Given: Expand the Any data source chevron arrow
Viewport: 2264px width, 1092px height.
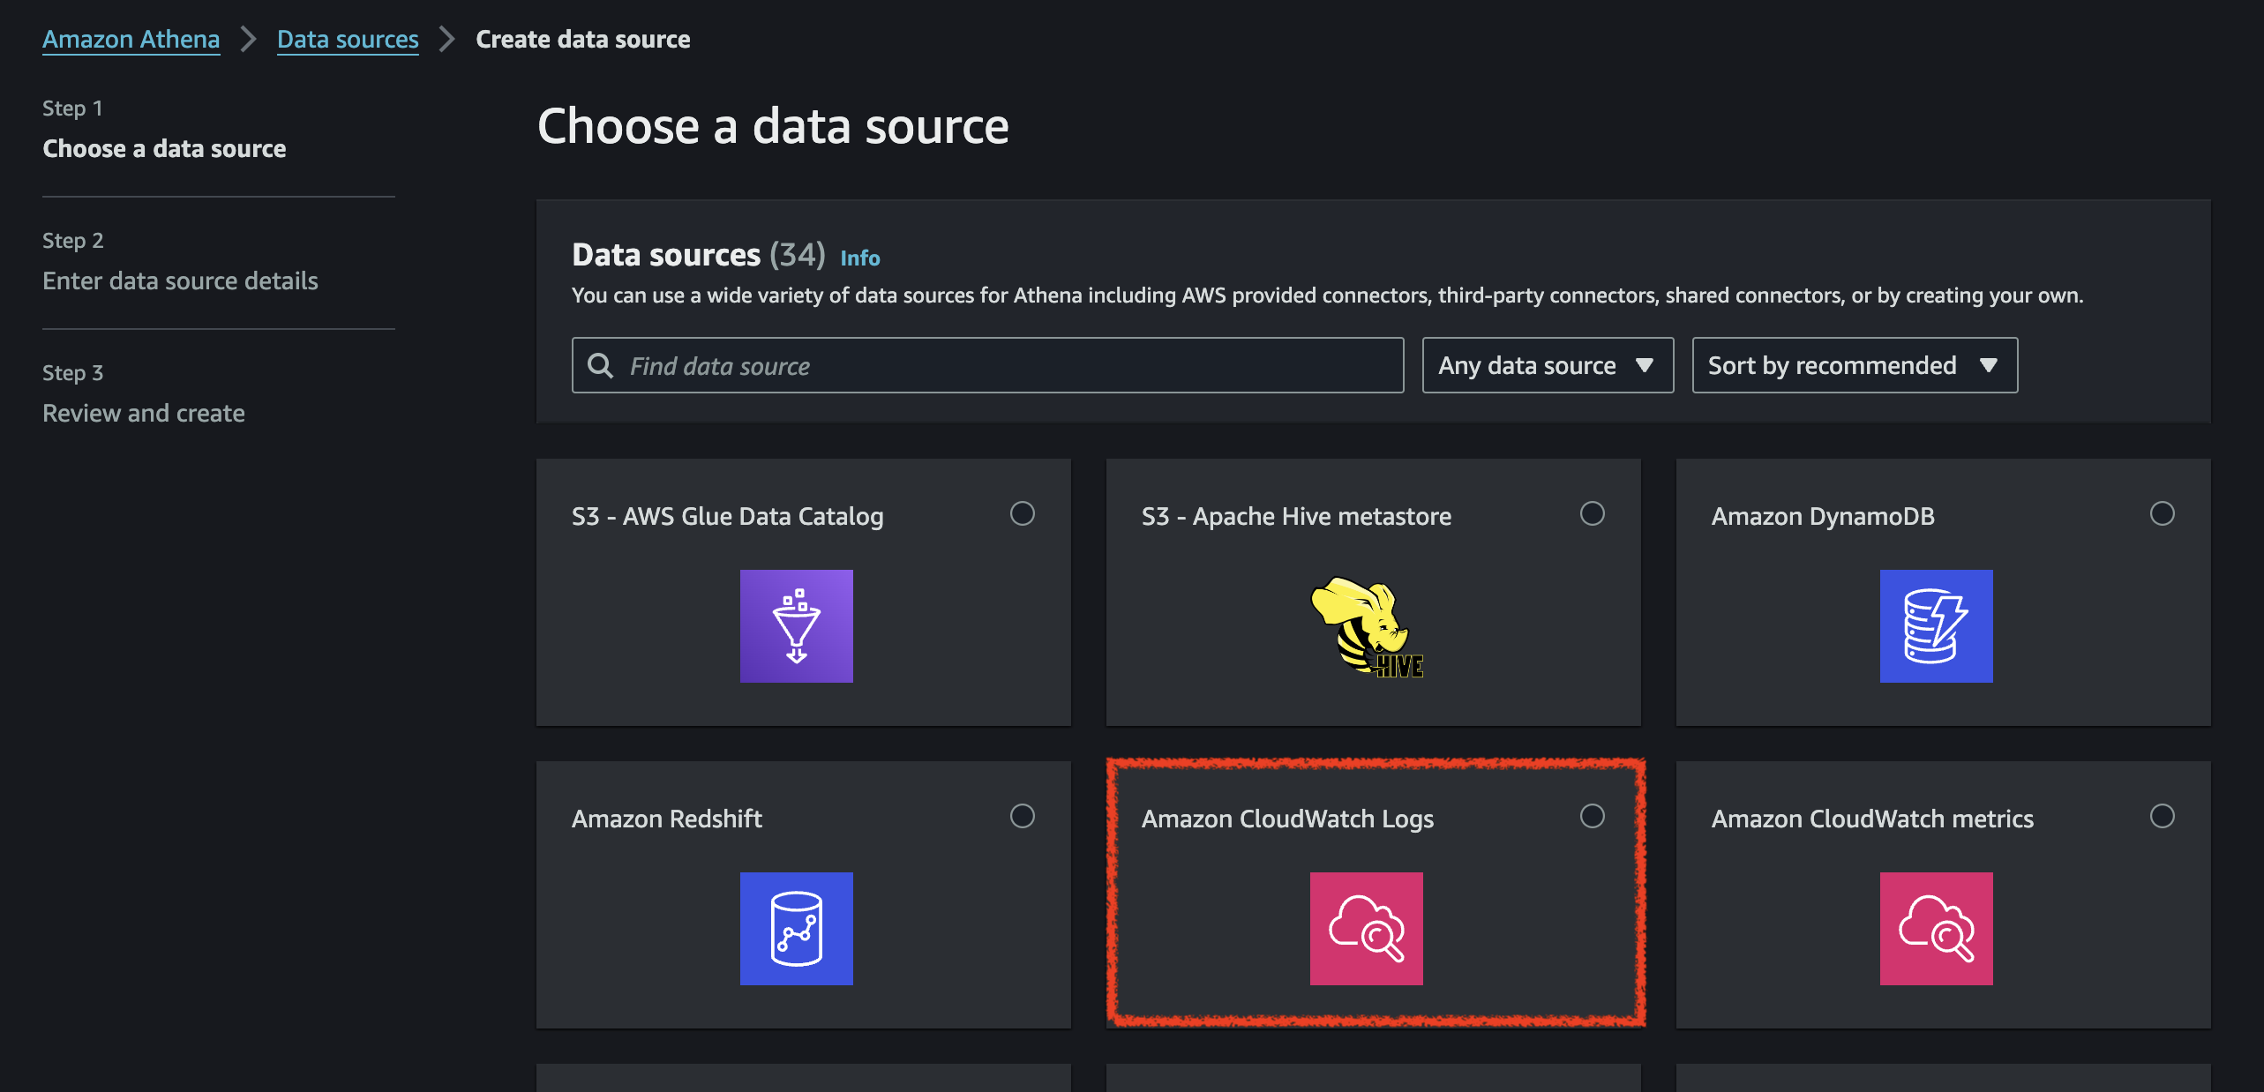Looking at the screenshot, I should pyautogui.click(x=1646, y=364).
